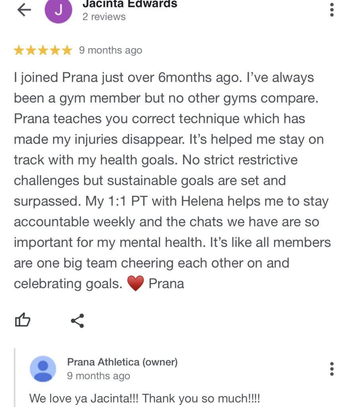Viewport: 356px width, 407px height.
Task: Click the middle star of the rating
Action: (43, 50)
